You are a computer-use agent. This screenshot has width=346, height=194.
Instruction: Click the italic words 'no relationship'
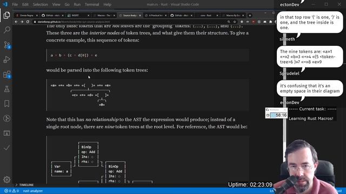tap(102, 120)
